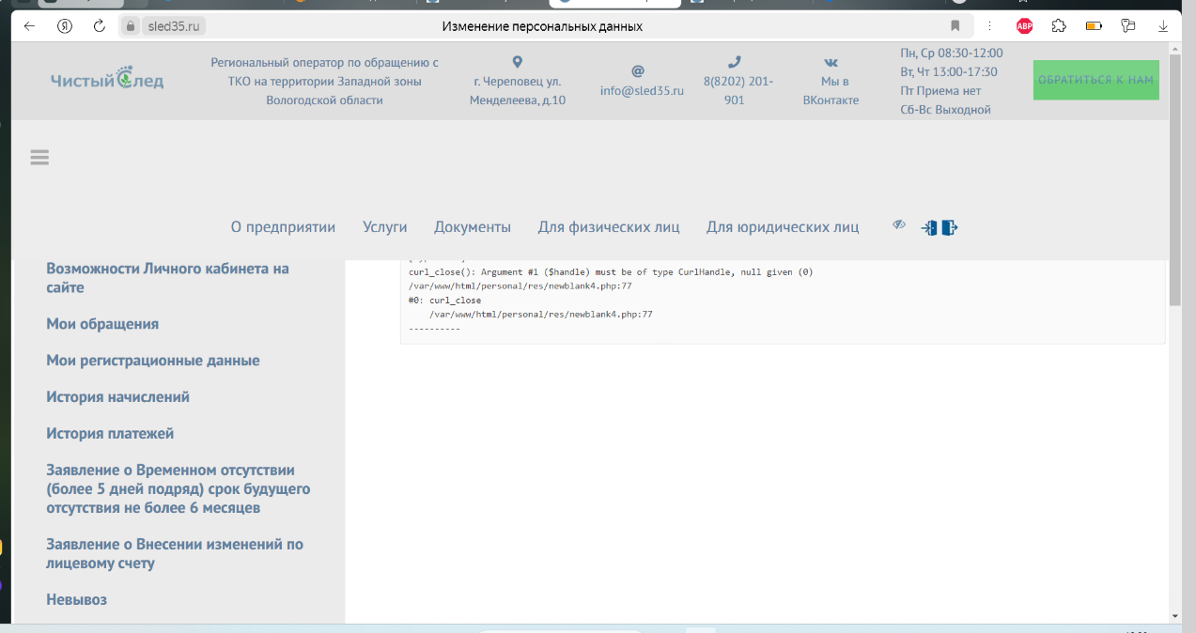Image resolution: width=1196 pixels, height=633 pixels.
Task: Click the login door icon
Action: (x=929, y=227)
